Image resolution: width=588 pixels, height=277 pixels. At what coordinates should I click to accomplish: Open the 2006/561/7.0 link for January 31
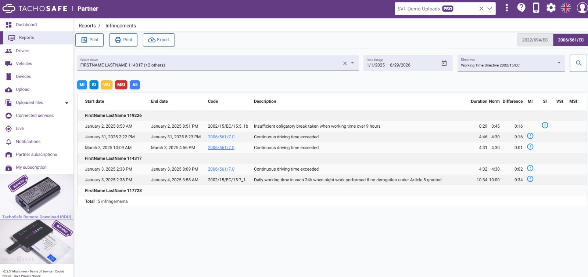pyautogui.click(x=221, y=137)
